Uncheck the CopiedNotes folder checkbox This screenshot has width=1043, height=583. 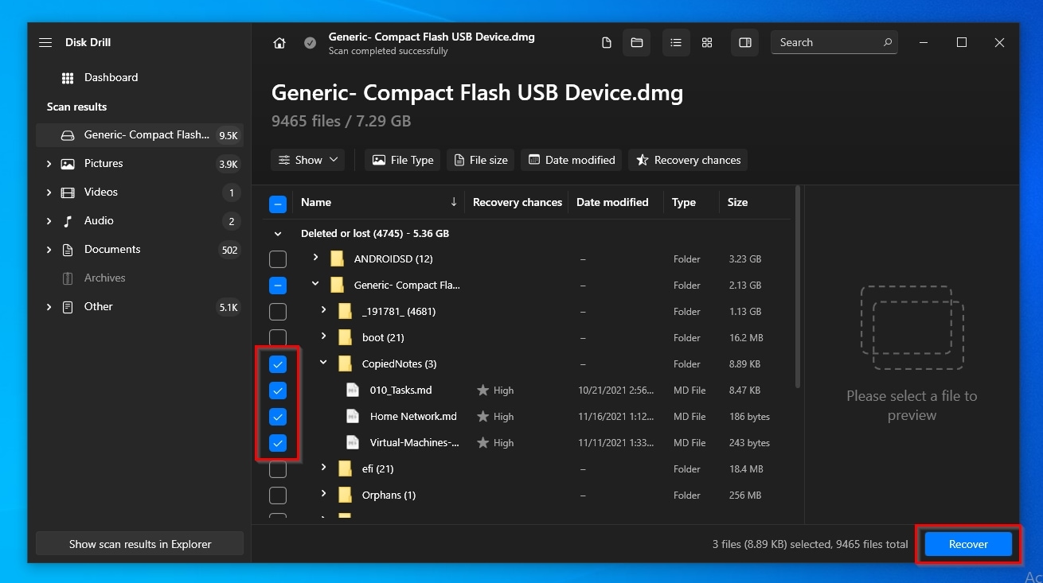coord(278,364)
